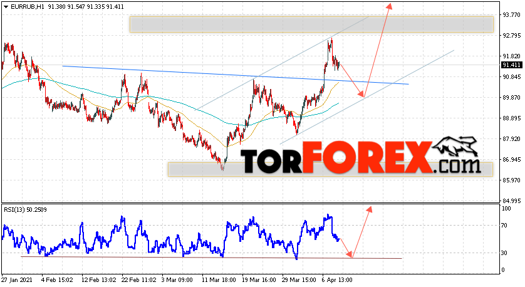Screen dimensions: 525x287
Task: Click the 27 Jan 2021 date label
Action: click(17, 280)
